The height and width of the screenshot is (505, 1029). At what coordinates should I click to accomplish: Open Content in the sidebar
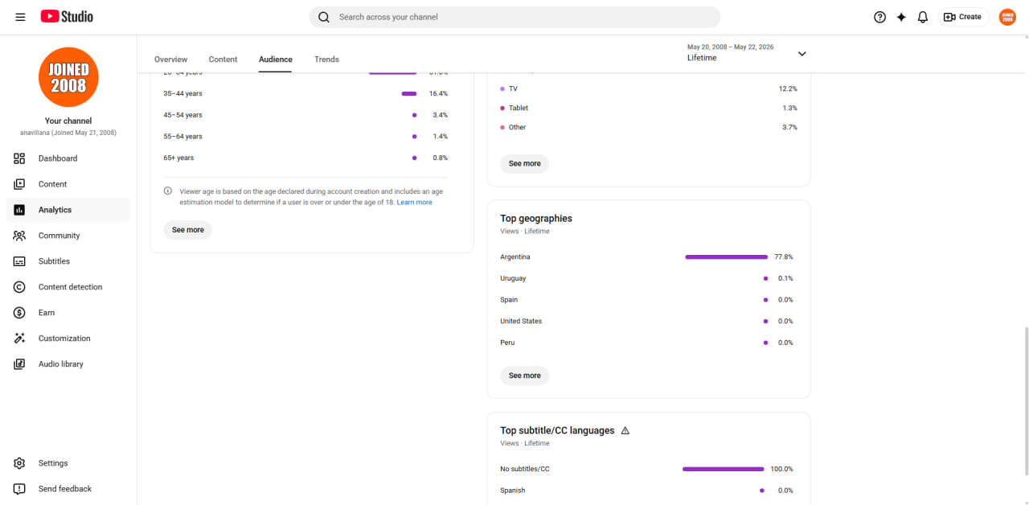pos(68,184)
